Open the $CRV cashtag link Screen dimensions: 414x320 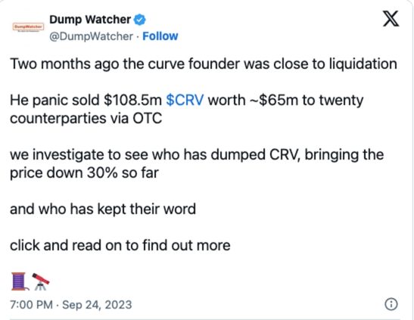coord(185,100)
